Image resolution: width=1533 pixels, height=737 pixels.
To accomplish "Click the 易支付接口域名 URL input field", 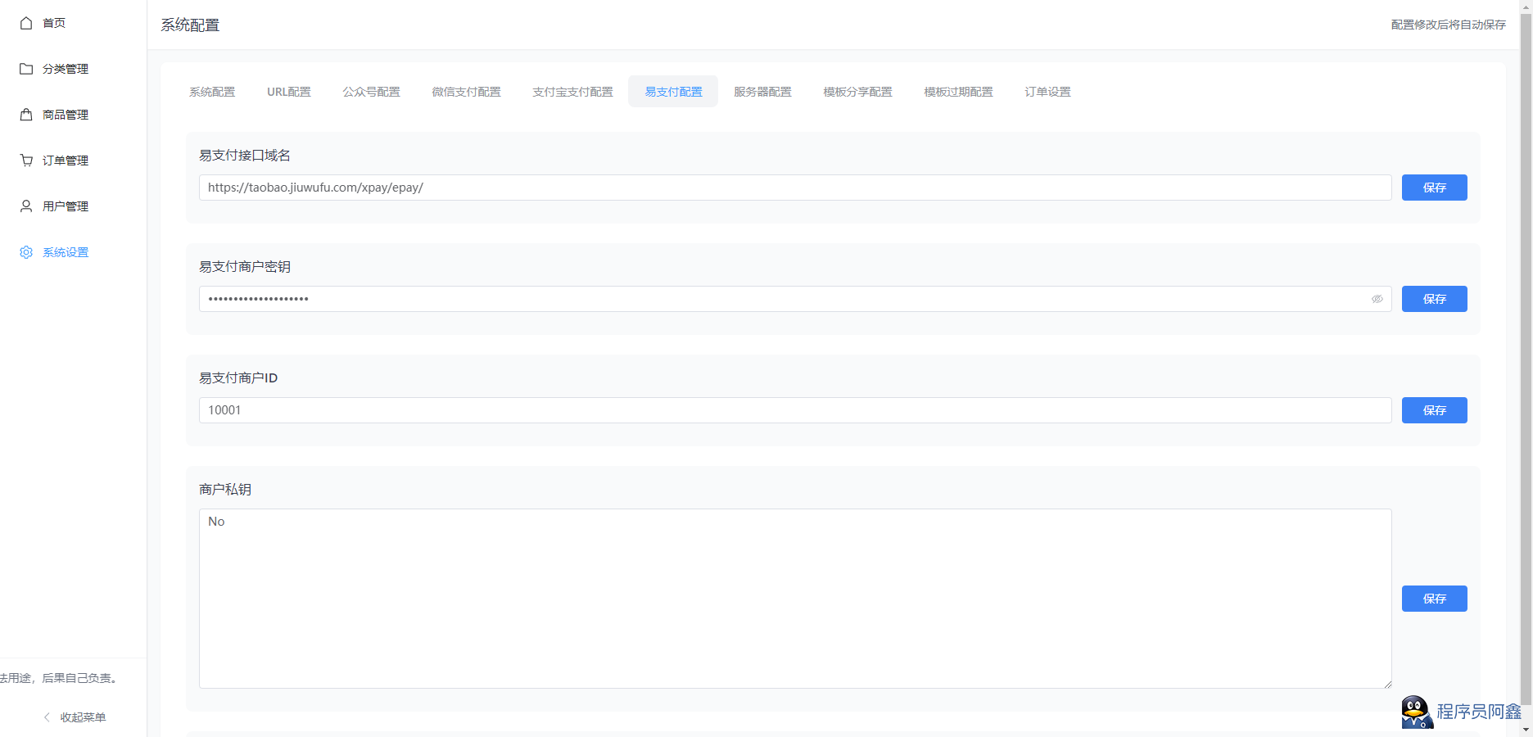I will tap(794, 188).
